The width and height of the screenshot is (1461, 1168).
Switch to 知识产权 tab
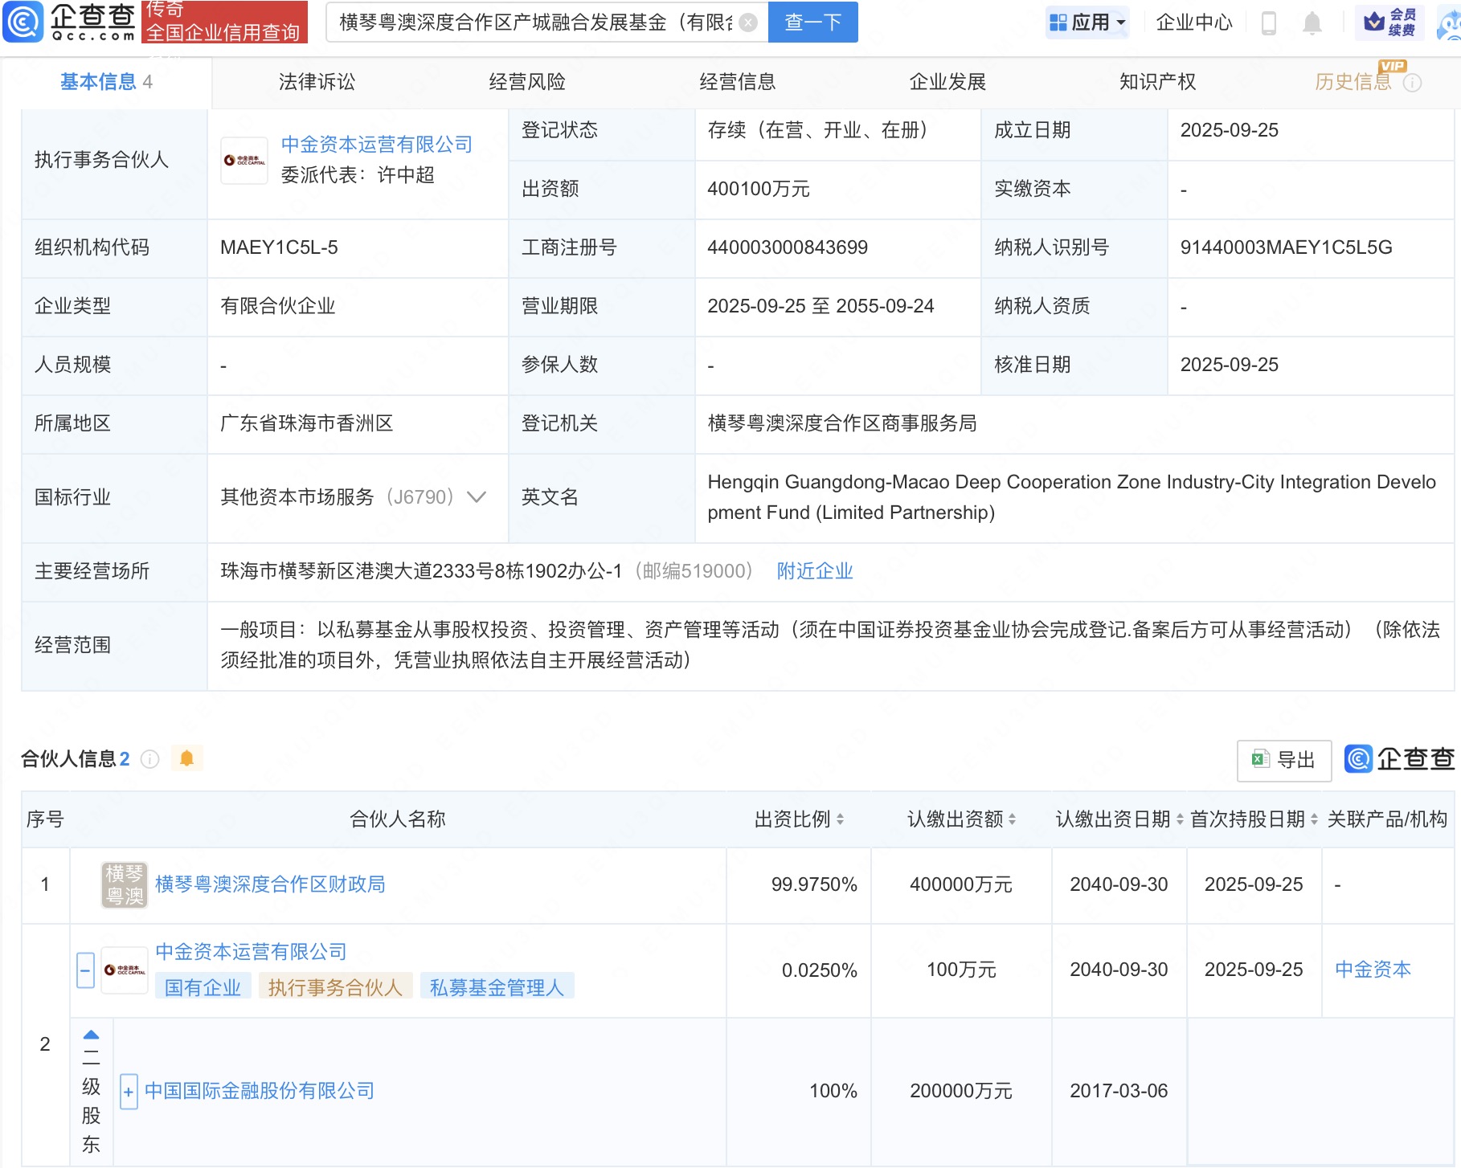point(1157,82)
